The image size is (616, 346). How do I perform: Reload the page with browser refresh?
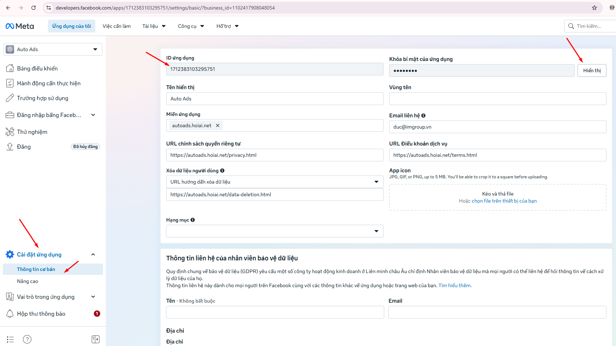tap(34, 8)
